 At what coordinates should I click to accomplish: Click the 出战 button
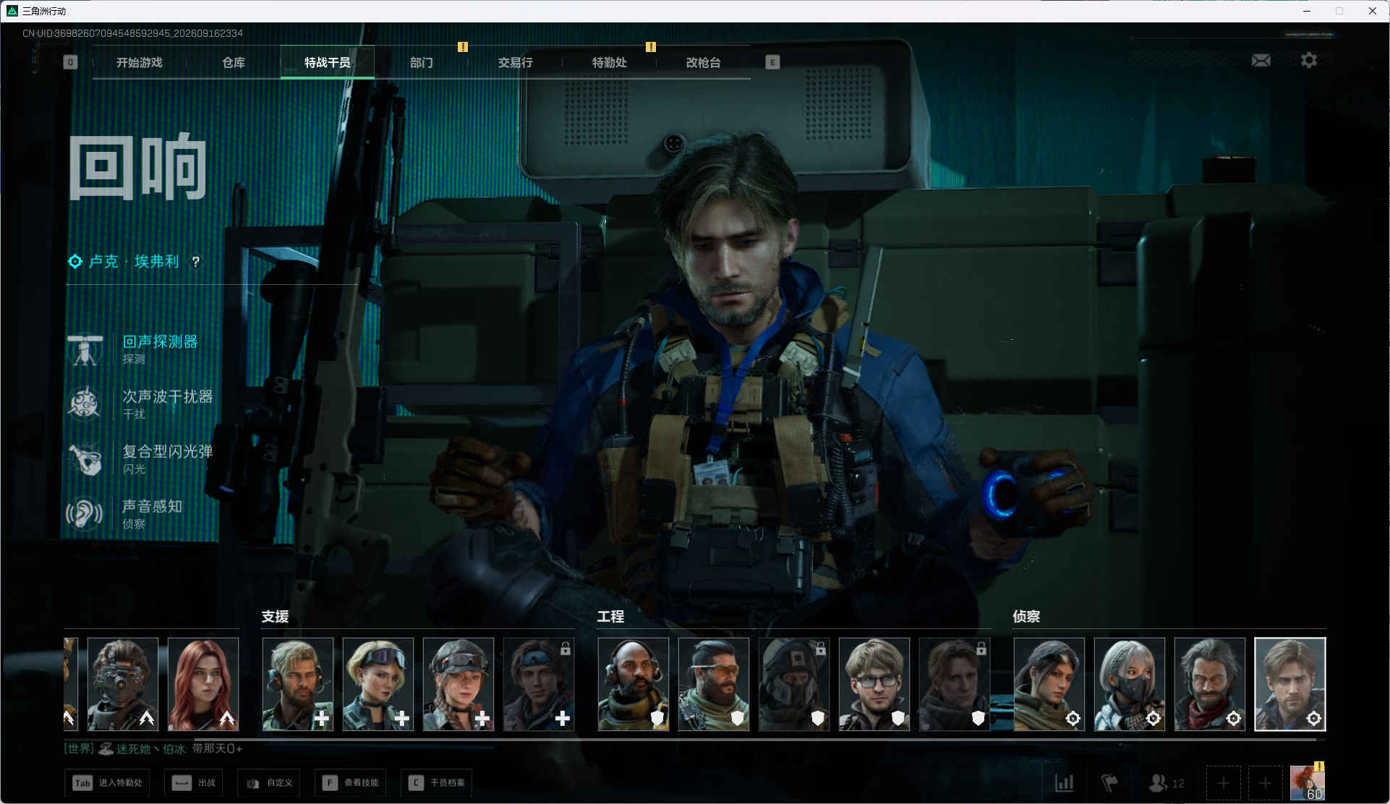(194, 783)
